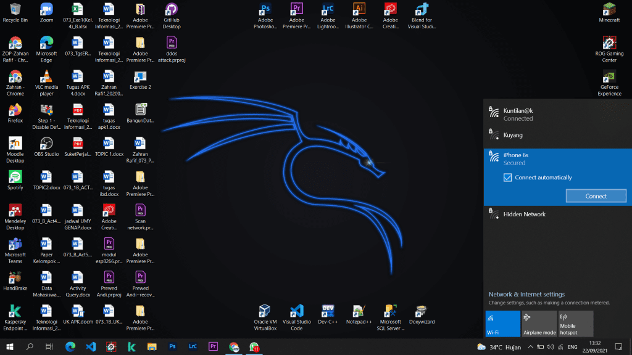The height and width of the screenshot is (355, 632).
Task: Expand the system tray hidden icons chevron
Action: click(530, 347)
